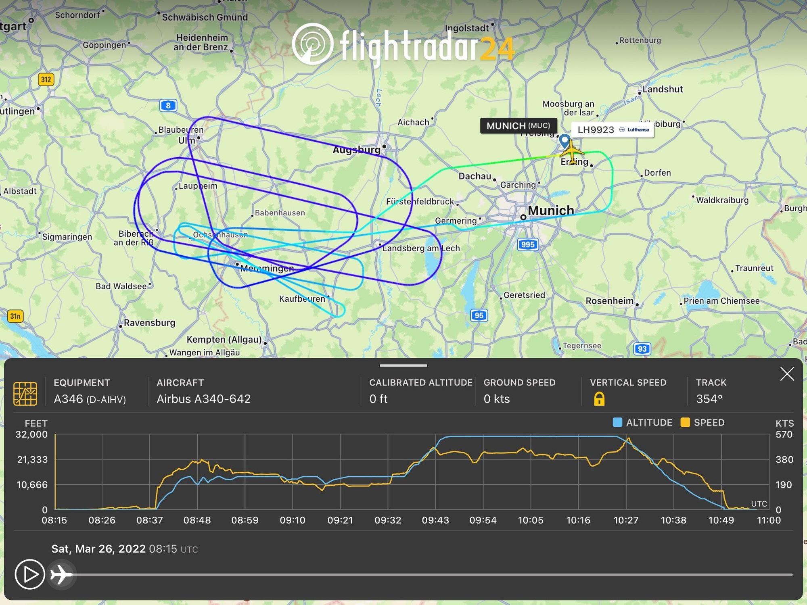
Task: Click the A346 (D-AIHV) registration text
Action: coord(90,399)
